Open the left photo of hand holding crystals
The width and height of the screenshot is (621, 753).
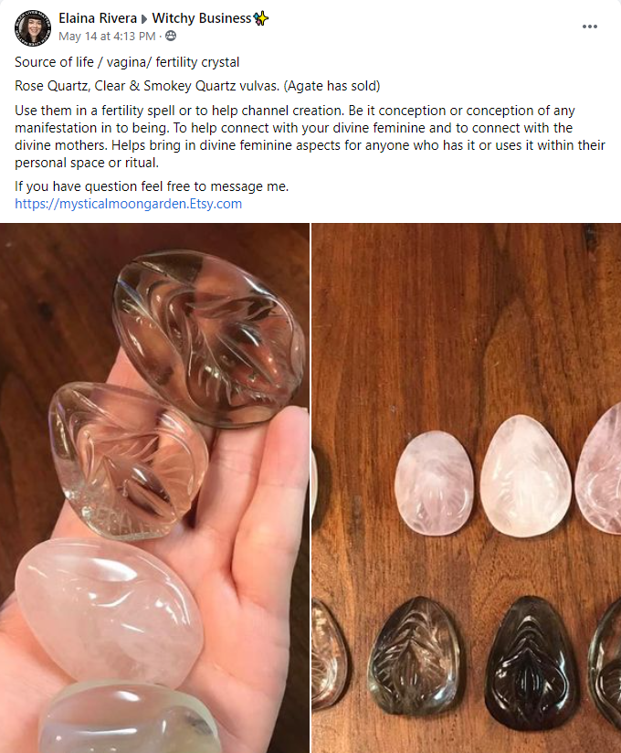point(154,488)
